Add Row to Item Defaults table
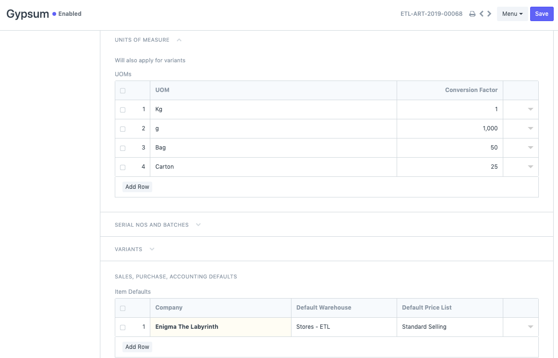 (137, 347)
